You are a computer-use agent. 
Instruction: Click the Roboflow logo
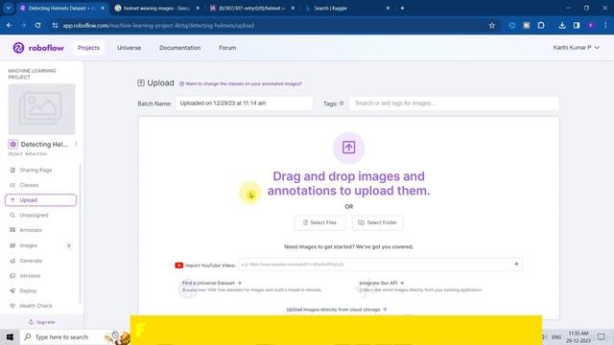(38, 48)
